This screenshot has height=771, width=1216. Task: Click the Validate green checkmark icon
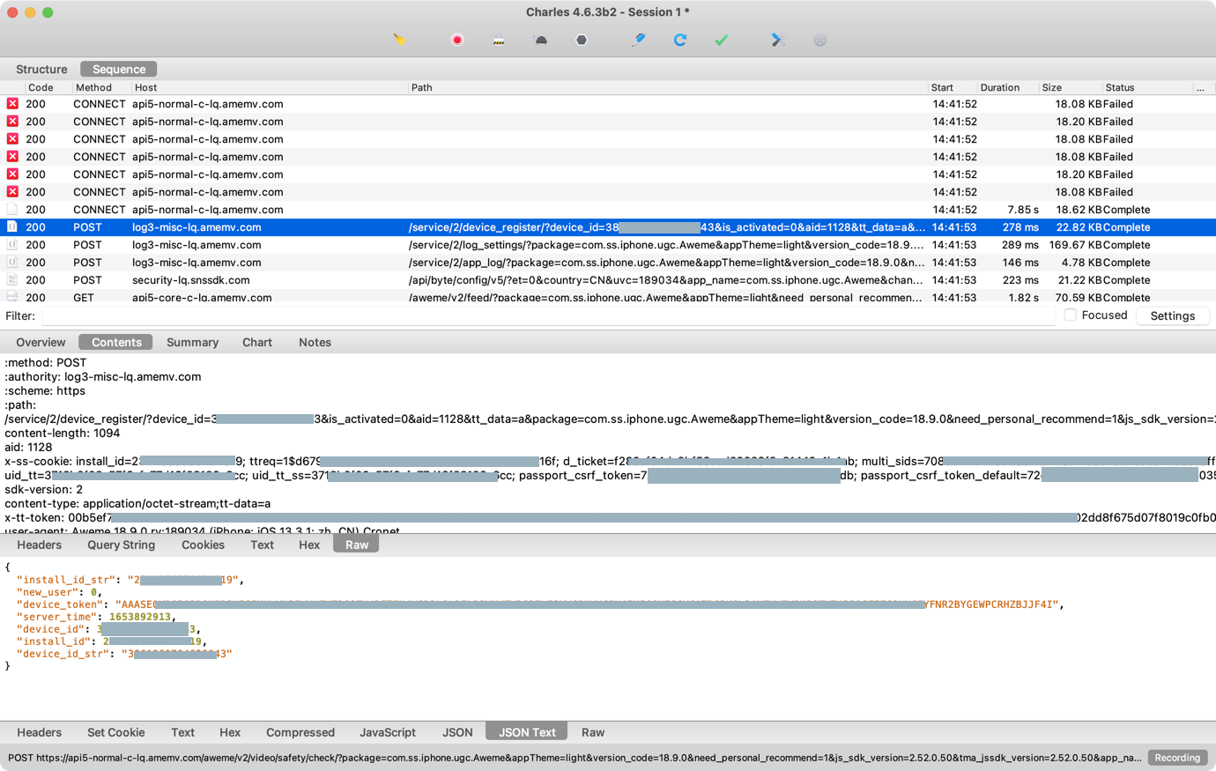coord(722,40)
